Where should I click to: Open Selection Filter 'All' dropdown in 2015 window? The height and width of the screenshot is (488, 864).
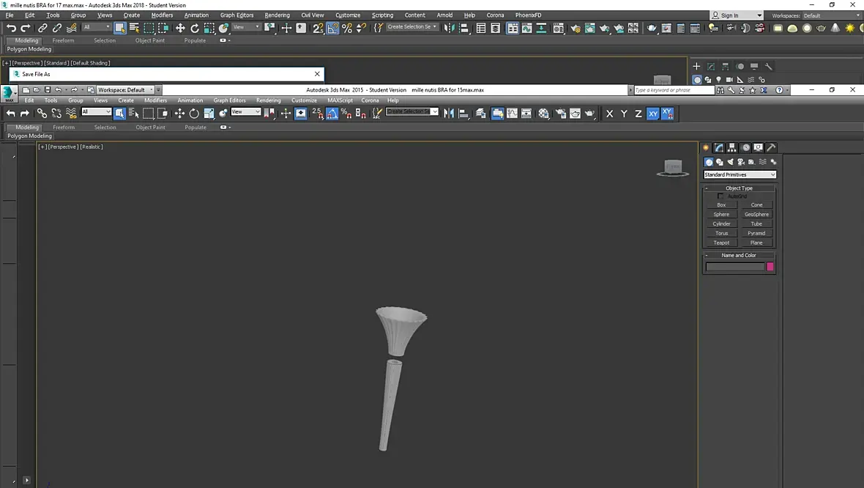point(97,112)
